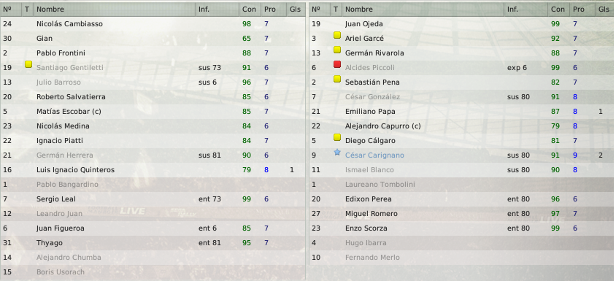Select Alejandro Capurro (c) row

[x=461, y=126]
